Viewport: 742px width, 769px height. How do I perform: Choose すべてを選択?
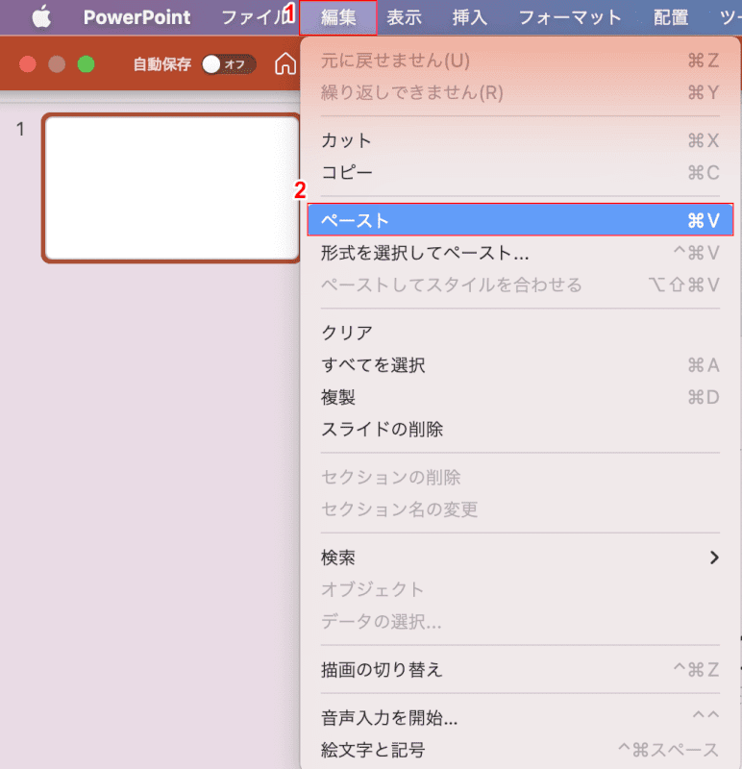click(520, 365)
